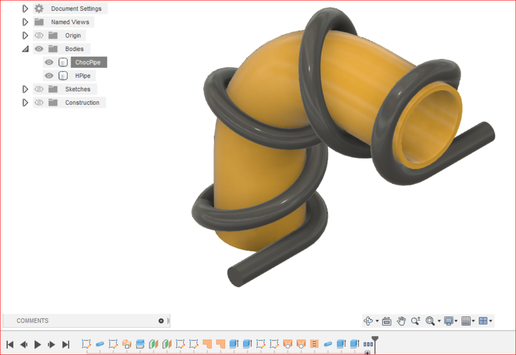Select the HPipe body in browser
This screenshot has height=355, width=516.
click(x=83, y=76)
